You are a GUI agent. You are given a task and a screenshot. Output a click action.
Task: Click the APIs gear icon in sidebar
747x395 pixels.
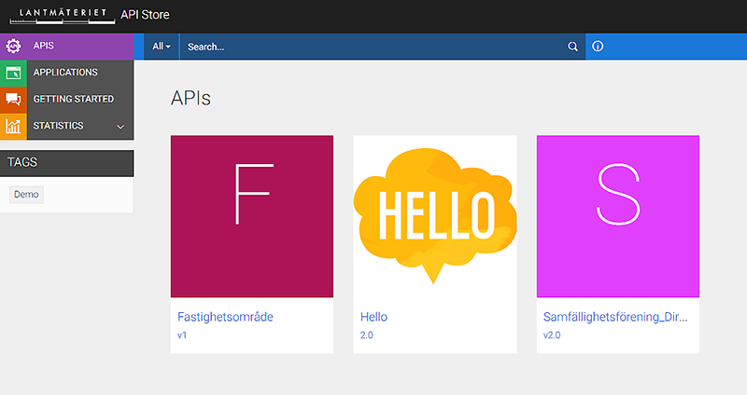pyautogui.click(x=13, y=46)
